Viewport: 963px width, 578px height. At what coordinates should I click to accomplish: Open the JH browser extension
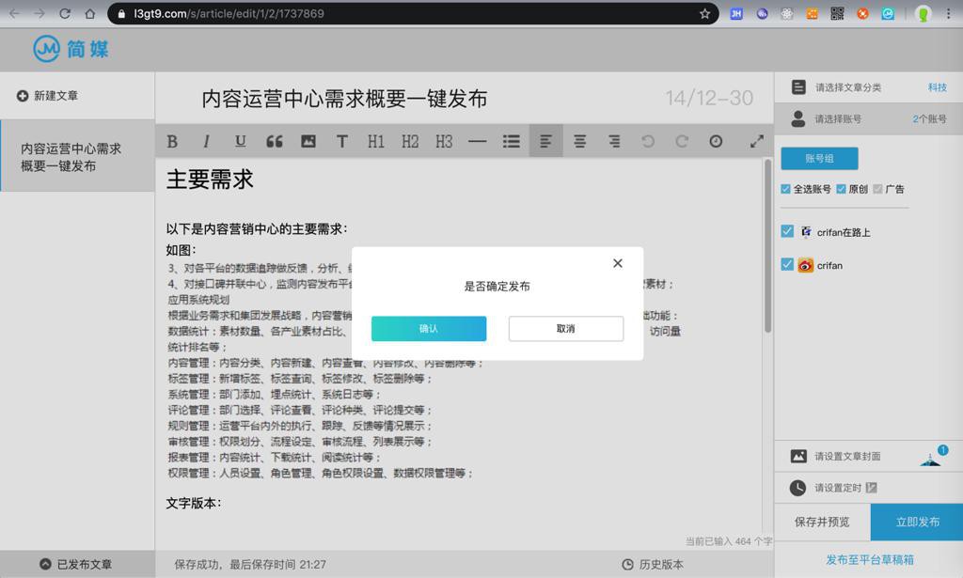tap(735, 13)
